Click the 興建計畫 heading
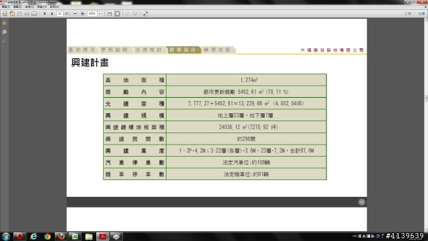 coord(90,62)
